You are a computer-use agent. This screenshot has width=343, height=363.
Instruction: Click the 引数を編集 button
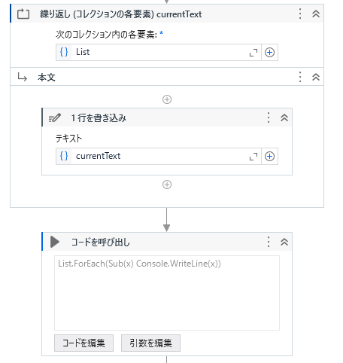click(x=150, y=343)
